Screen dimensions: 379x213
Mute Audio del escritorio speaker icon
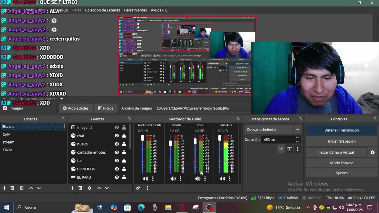point(145,179)
